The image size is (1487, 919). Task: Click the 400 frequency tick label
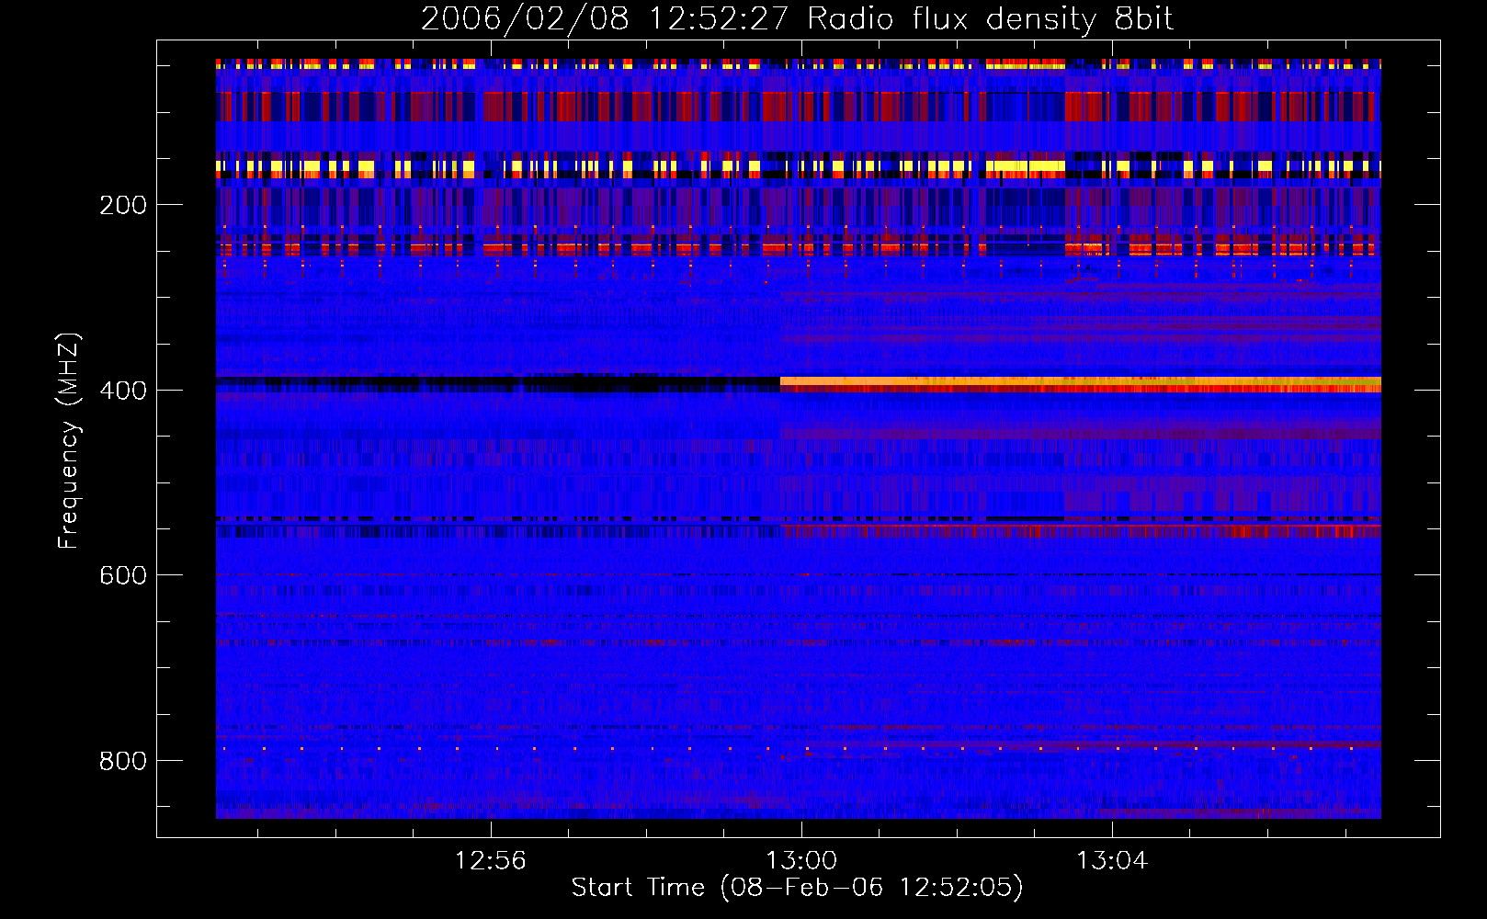click(123, 391)
